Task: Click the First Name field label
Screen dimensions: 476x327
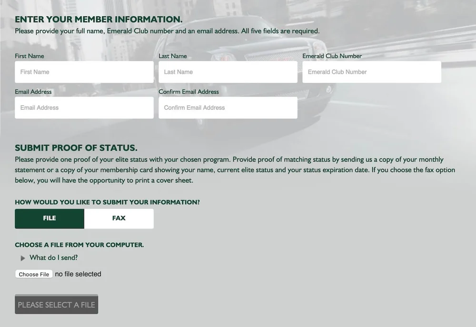Action: pyautogui.click(x=29, y=56)
